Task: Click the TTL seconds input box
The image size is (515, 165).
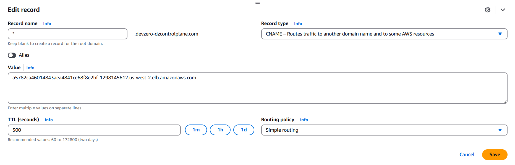Action: (x=94, y=130)
